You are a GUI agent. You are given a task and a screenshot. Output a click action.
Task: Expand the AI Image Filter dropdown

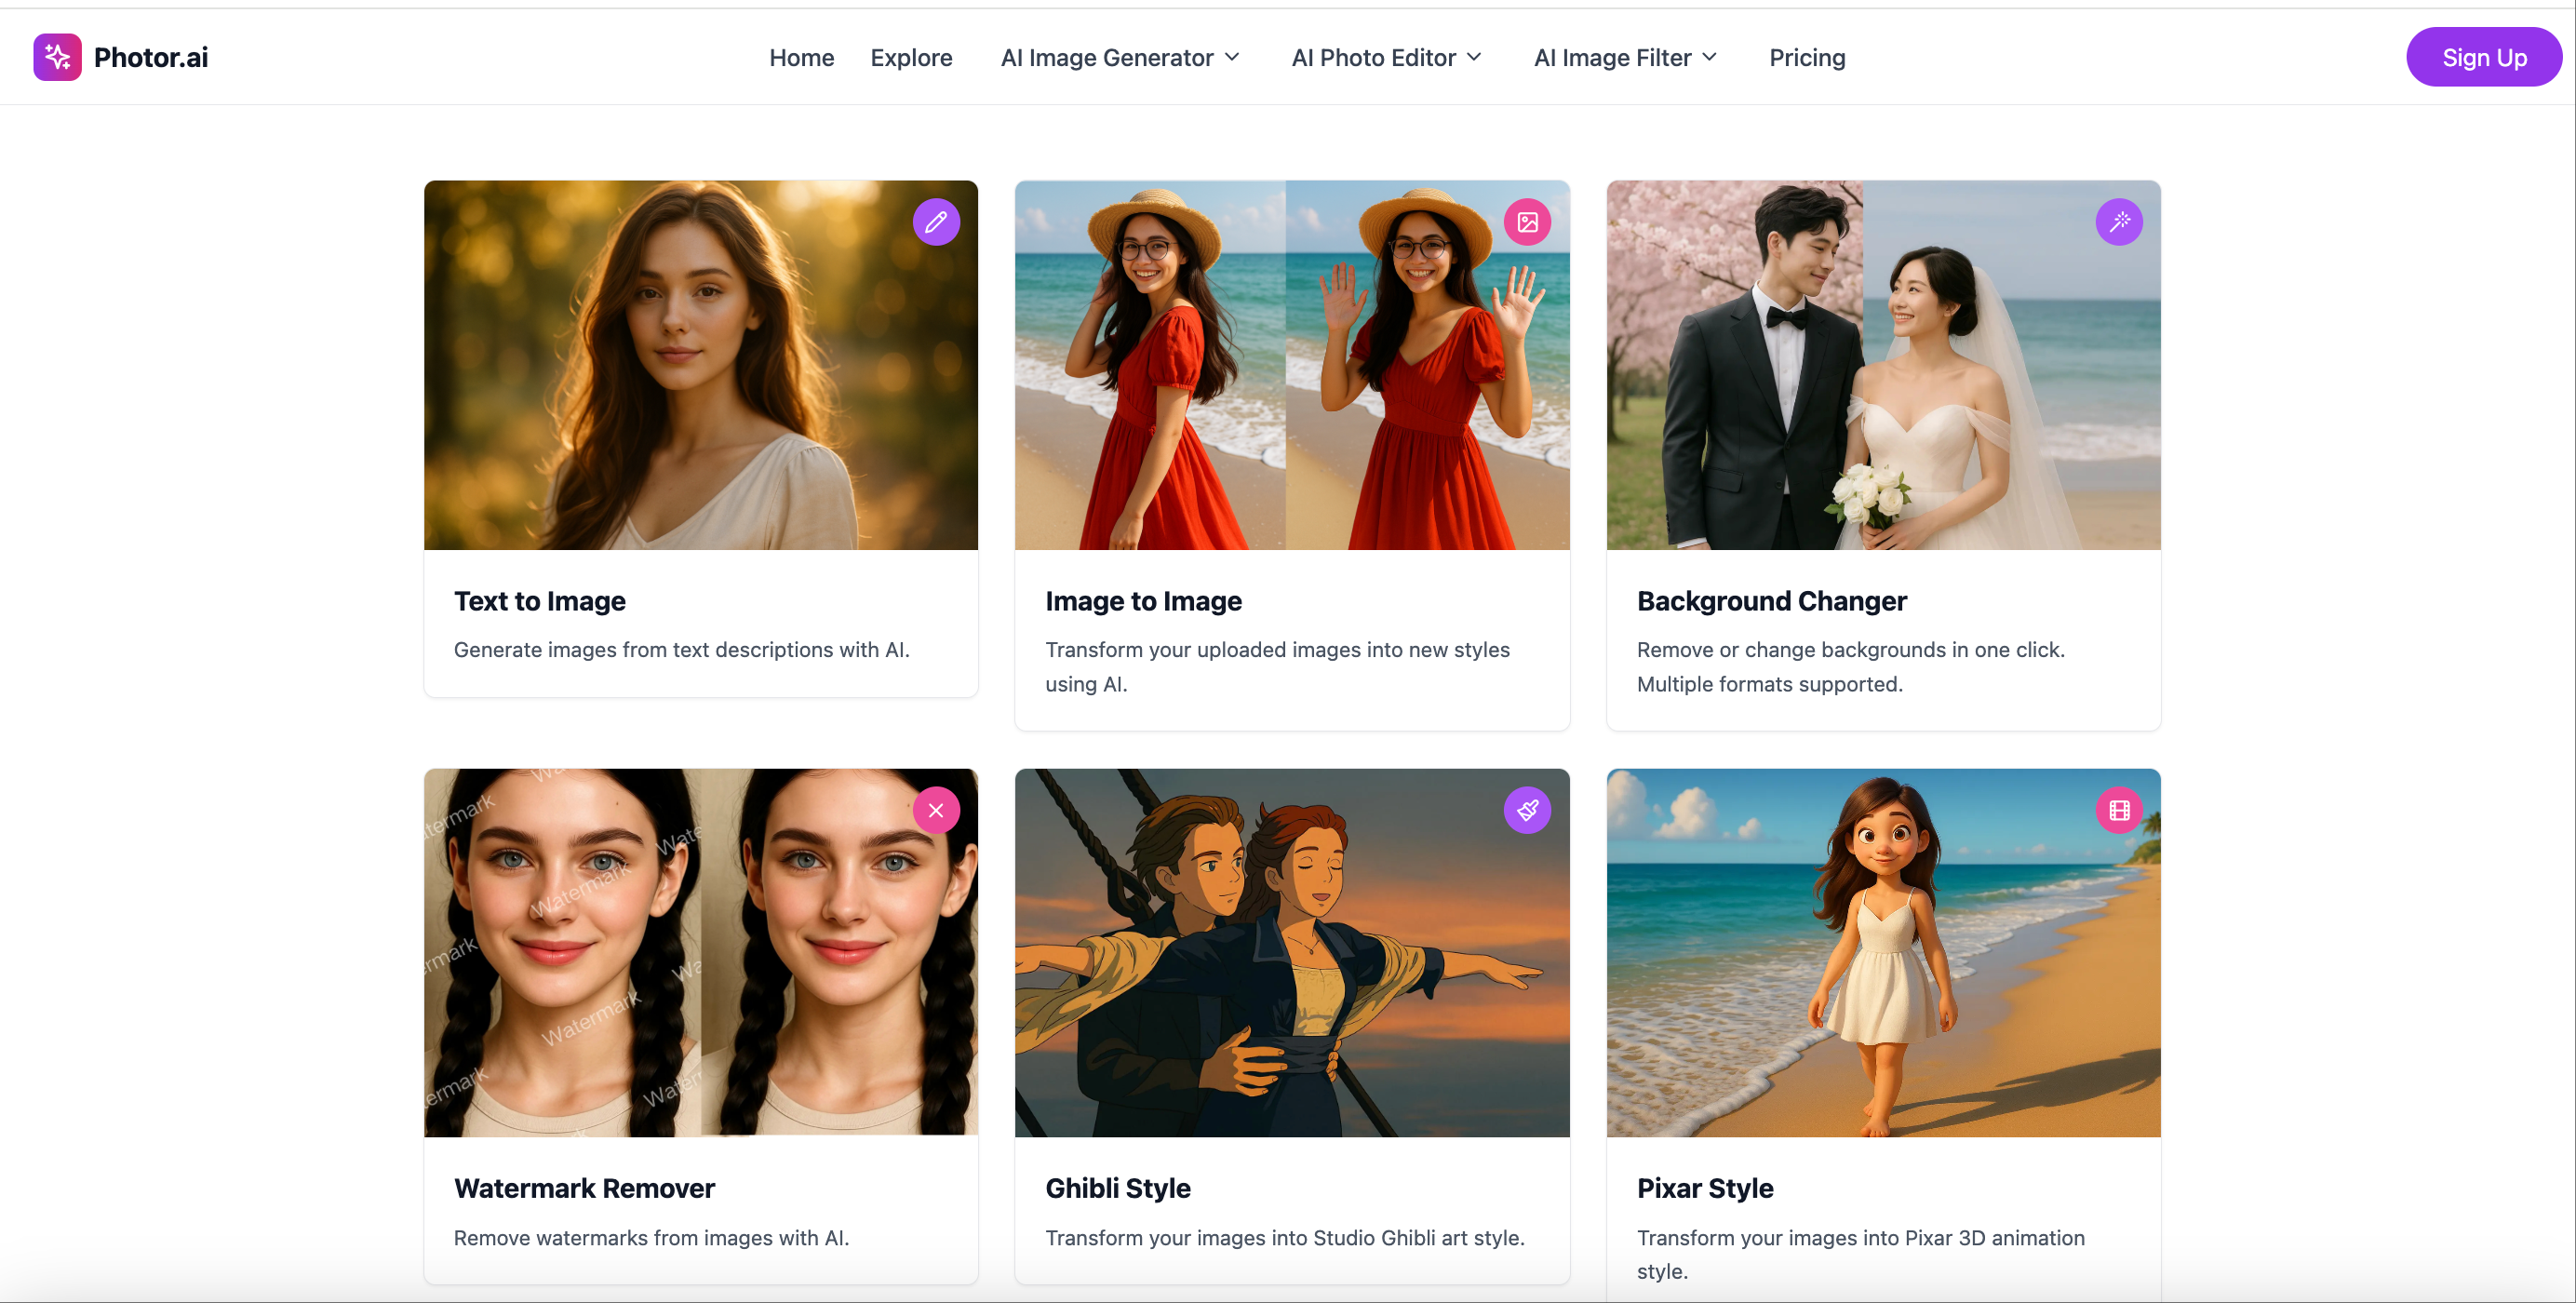[1622, 57]
